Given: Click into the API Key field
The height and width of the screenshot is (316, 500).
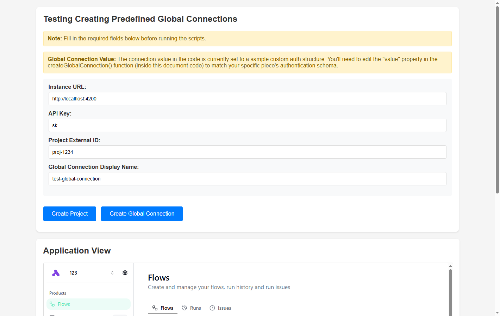Looking at the screenshot, I should [x=247, y=125].
